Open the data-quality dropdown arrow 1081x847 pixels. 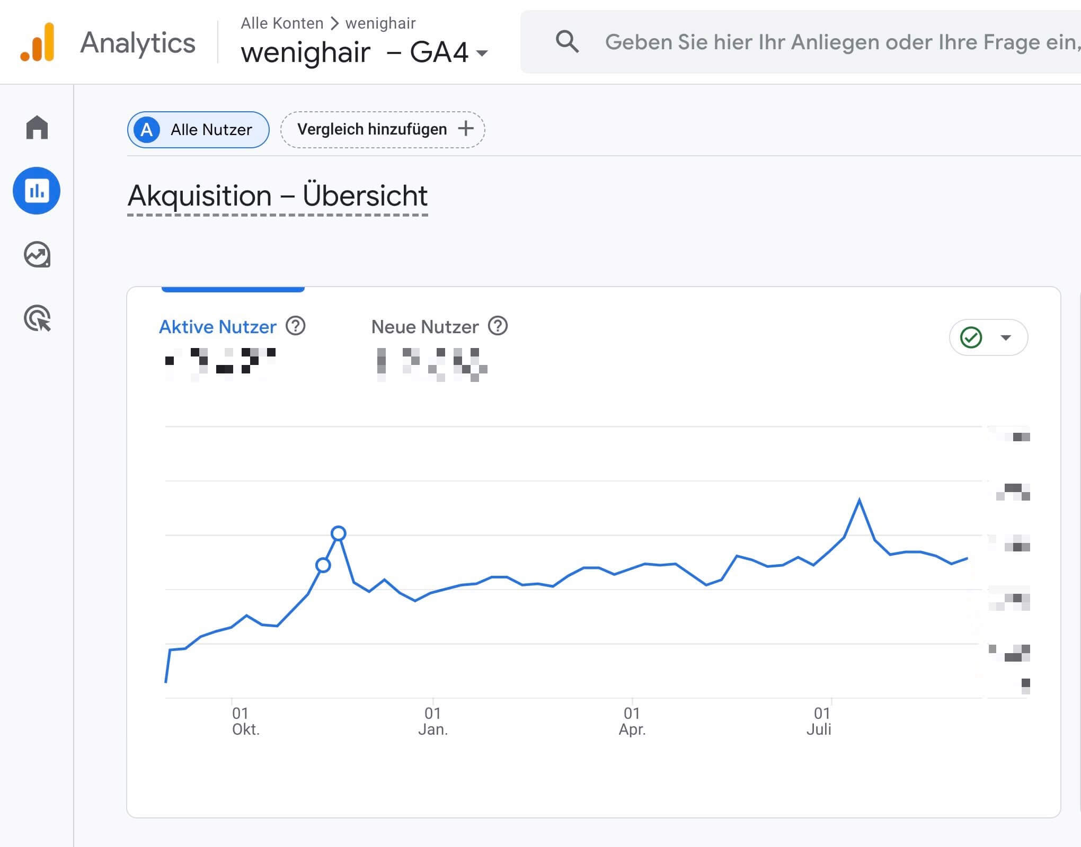(x=1004, y=337)
